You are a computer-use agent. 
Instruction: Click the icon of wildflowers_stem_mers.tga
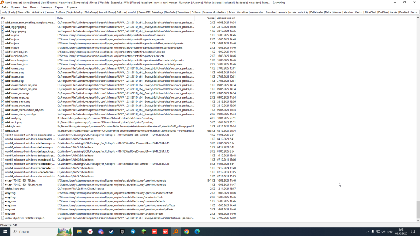(x=3, y=114)
